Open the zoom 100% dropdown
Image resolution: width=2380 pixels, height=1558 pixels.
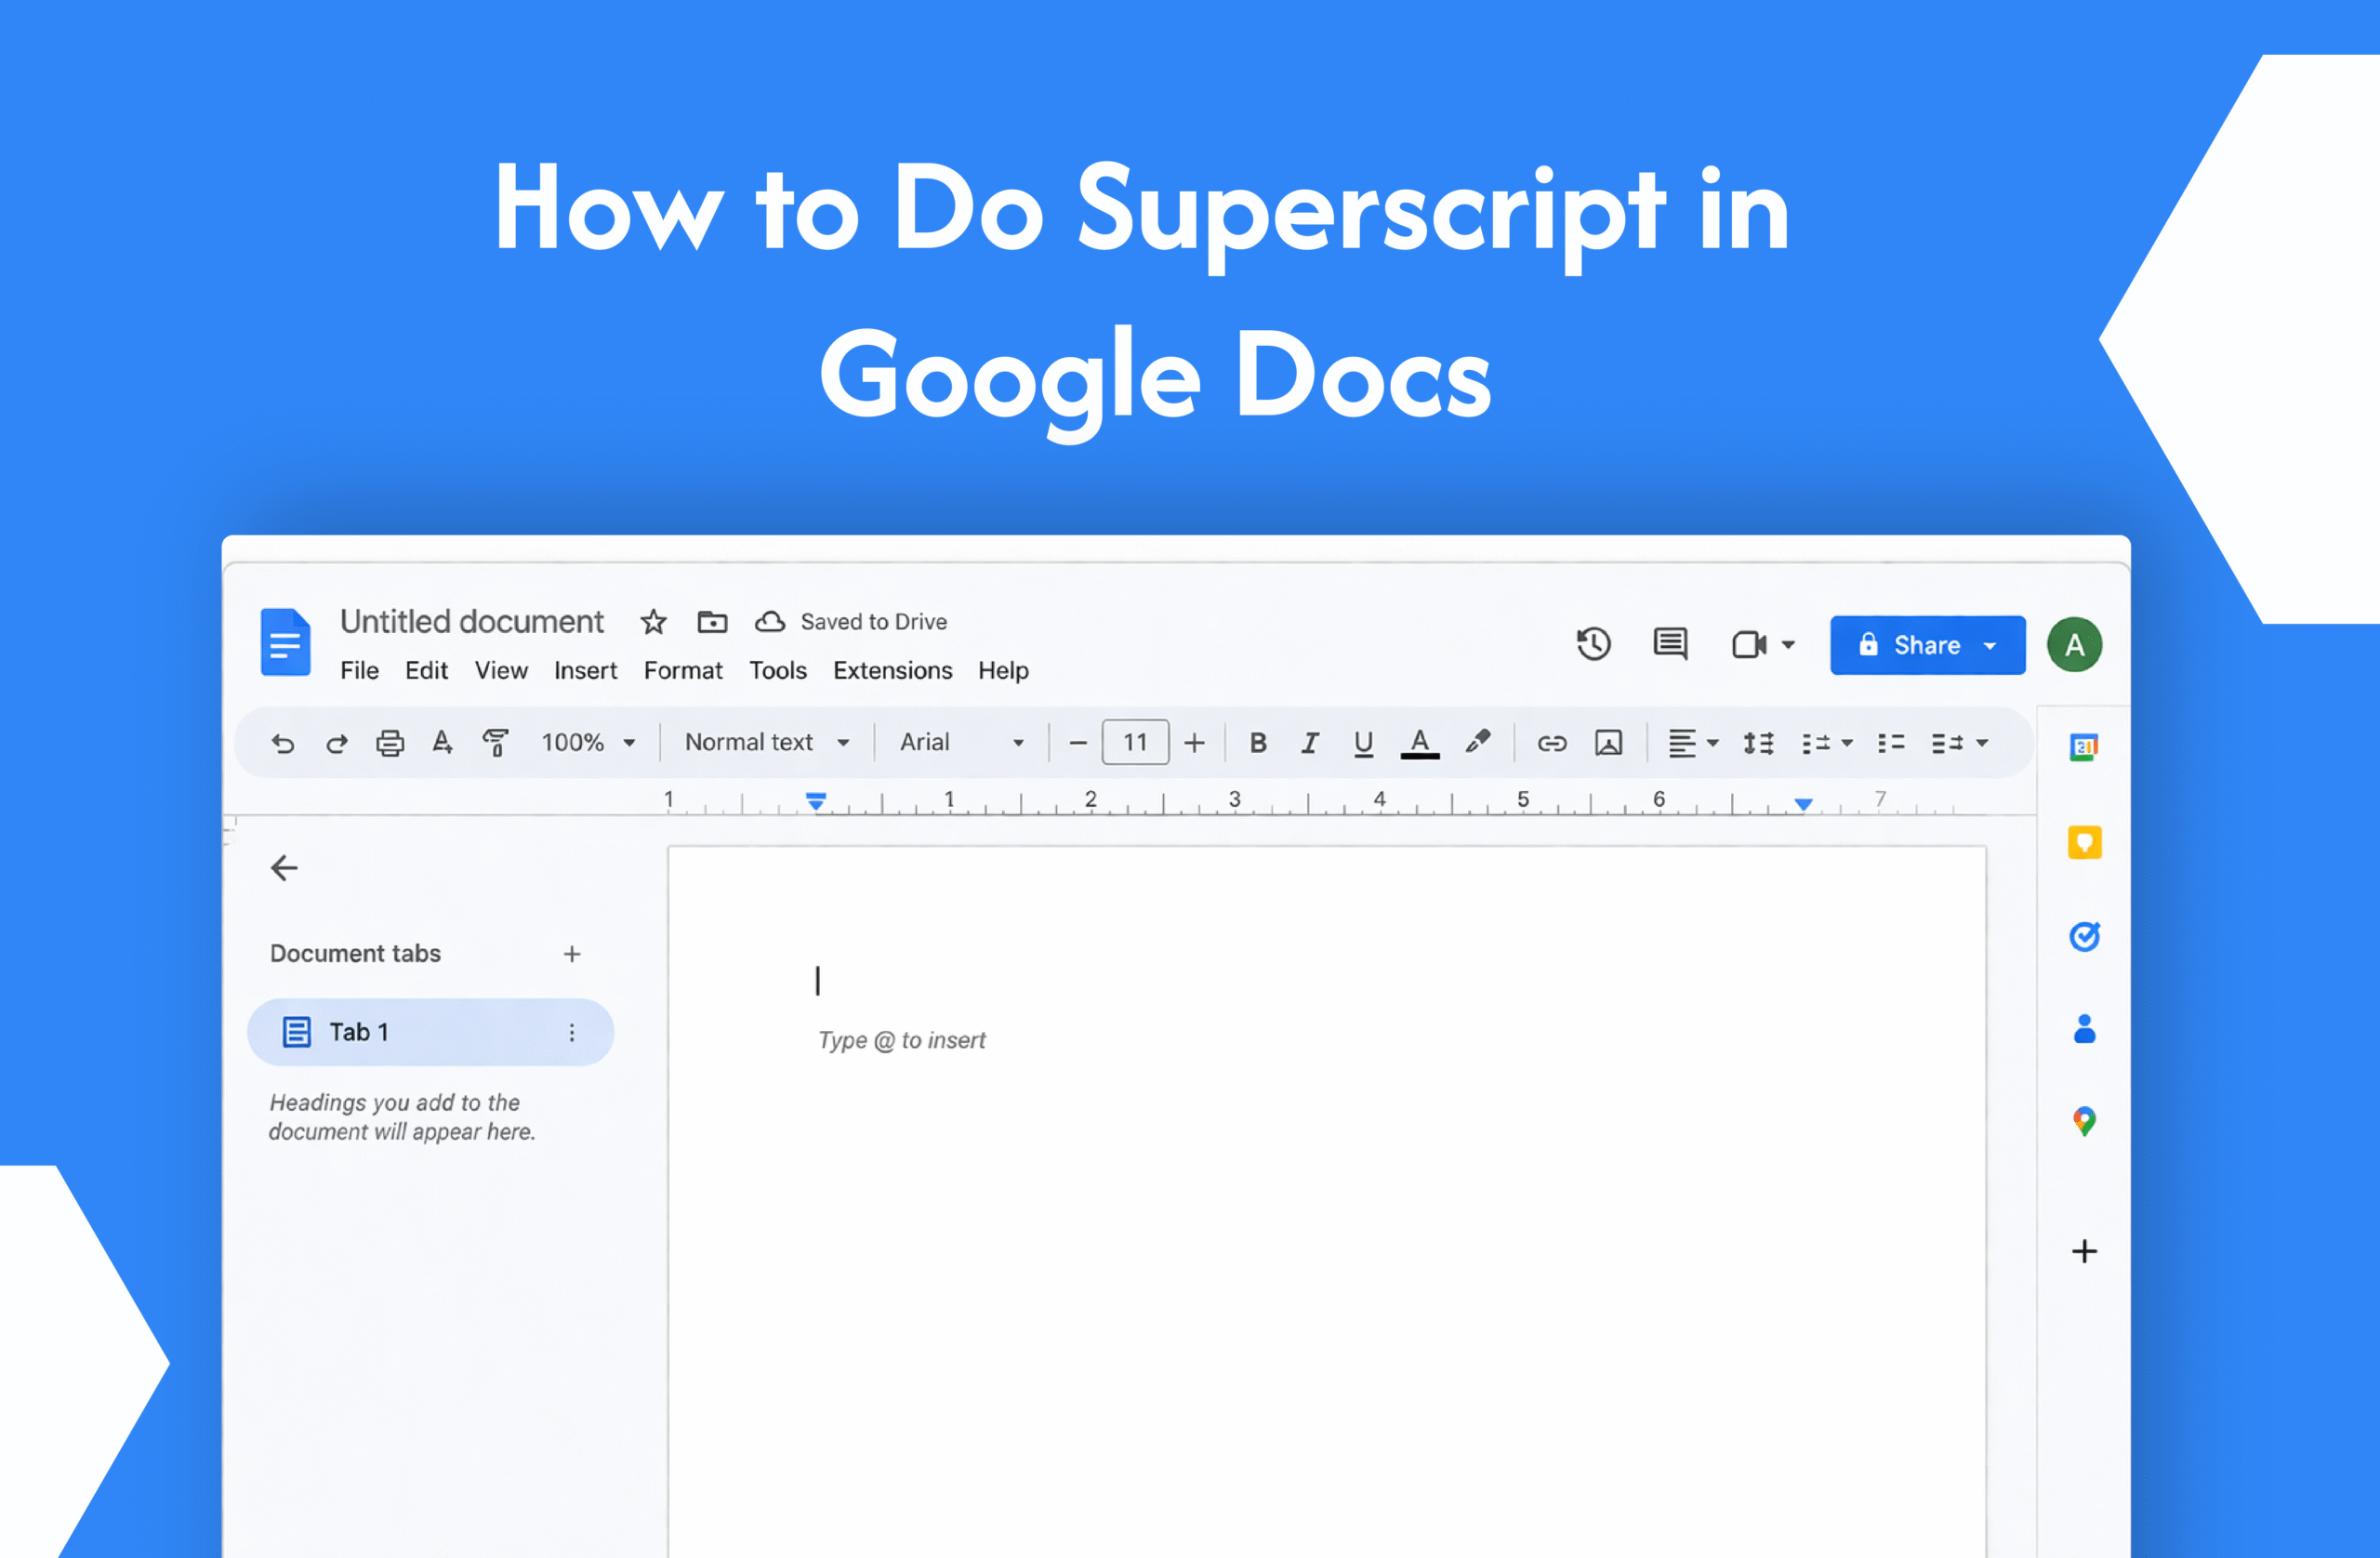(588, 743)
